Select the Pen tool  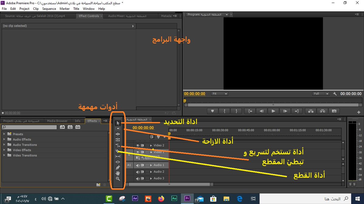point(118,167)
